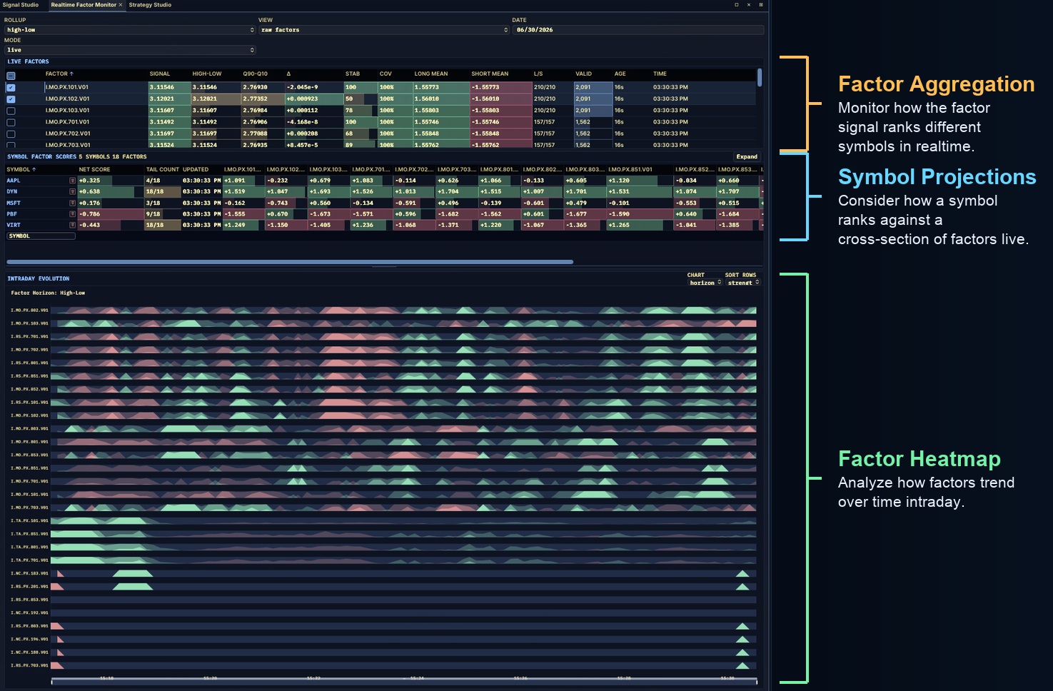Click the Live Factors vertical scrollbar
1053x691 pixels.
click(760, 77)
